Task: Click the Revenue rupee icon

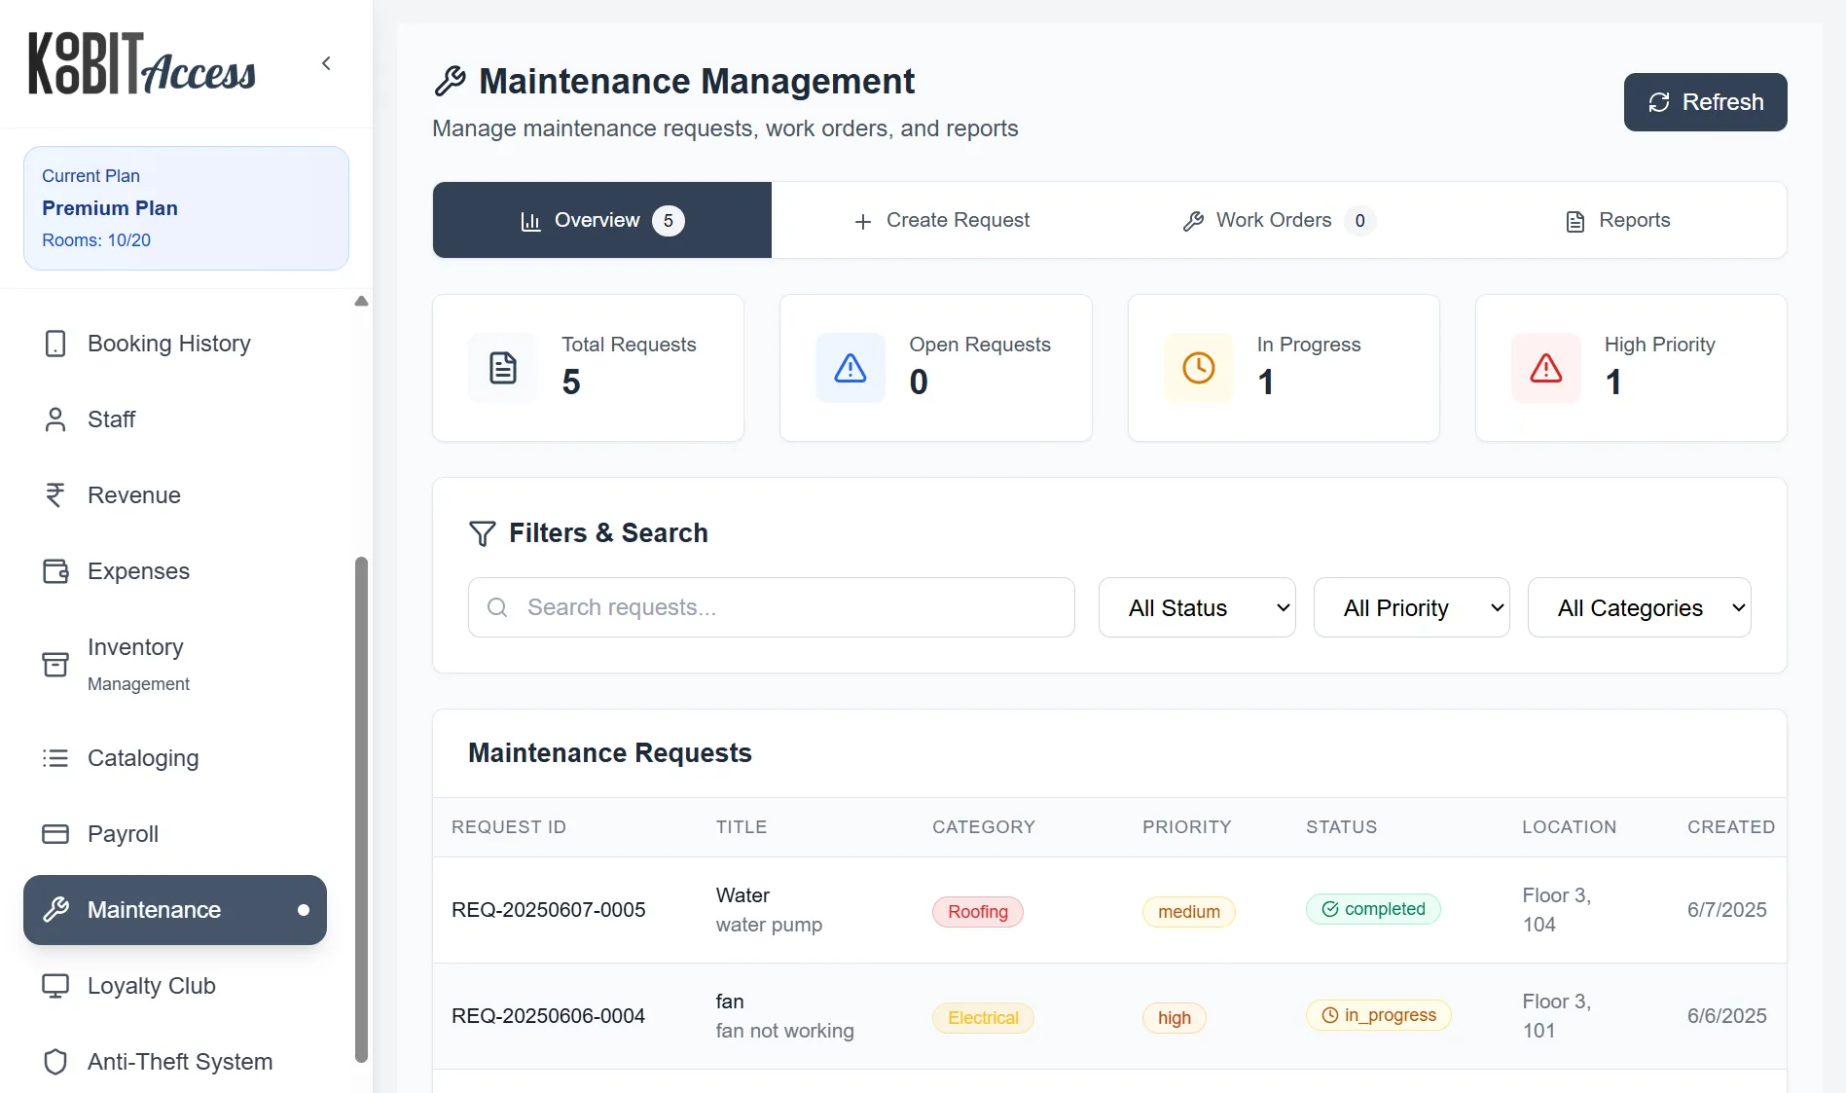Action: tap(54, 494)
